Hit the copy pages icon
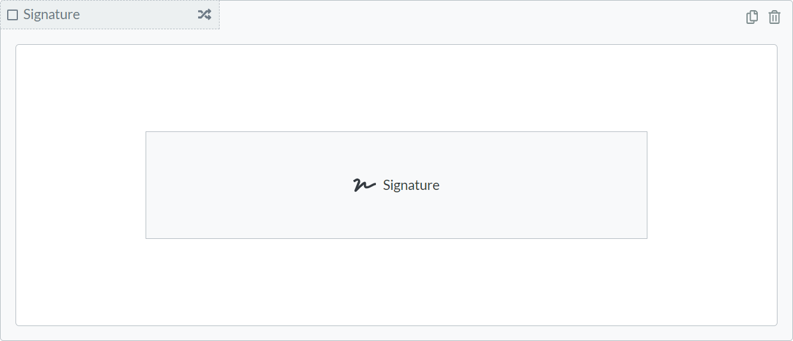This screenshot has width=793, height=341. [x=752, y=17]
